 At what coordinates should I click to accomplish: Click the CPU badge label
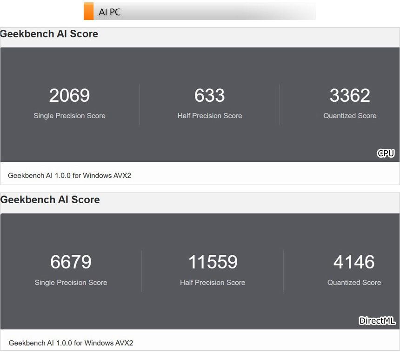click(x=386, y=153)
